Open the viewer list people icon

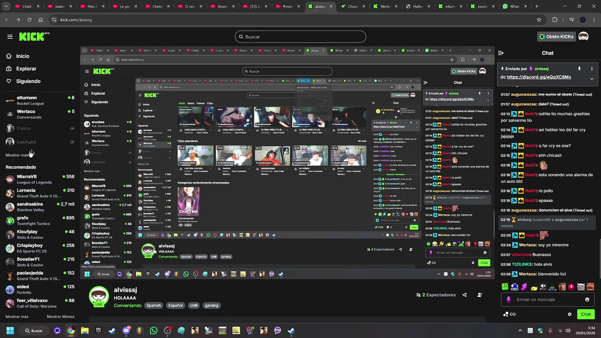pos(479,295)
